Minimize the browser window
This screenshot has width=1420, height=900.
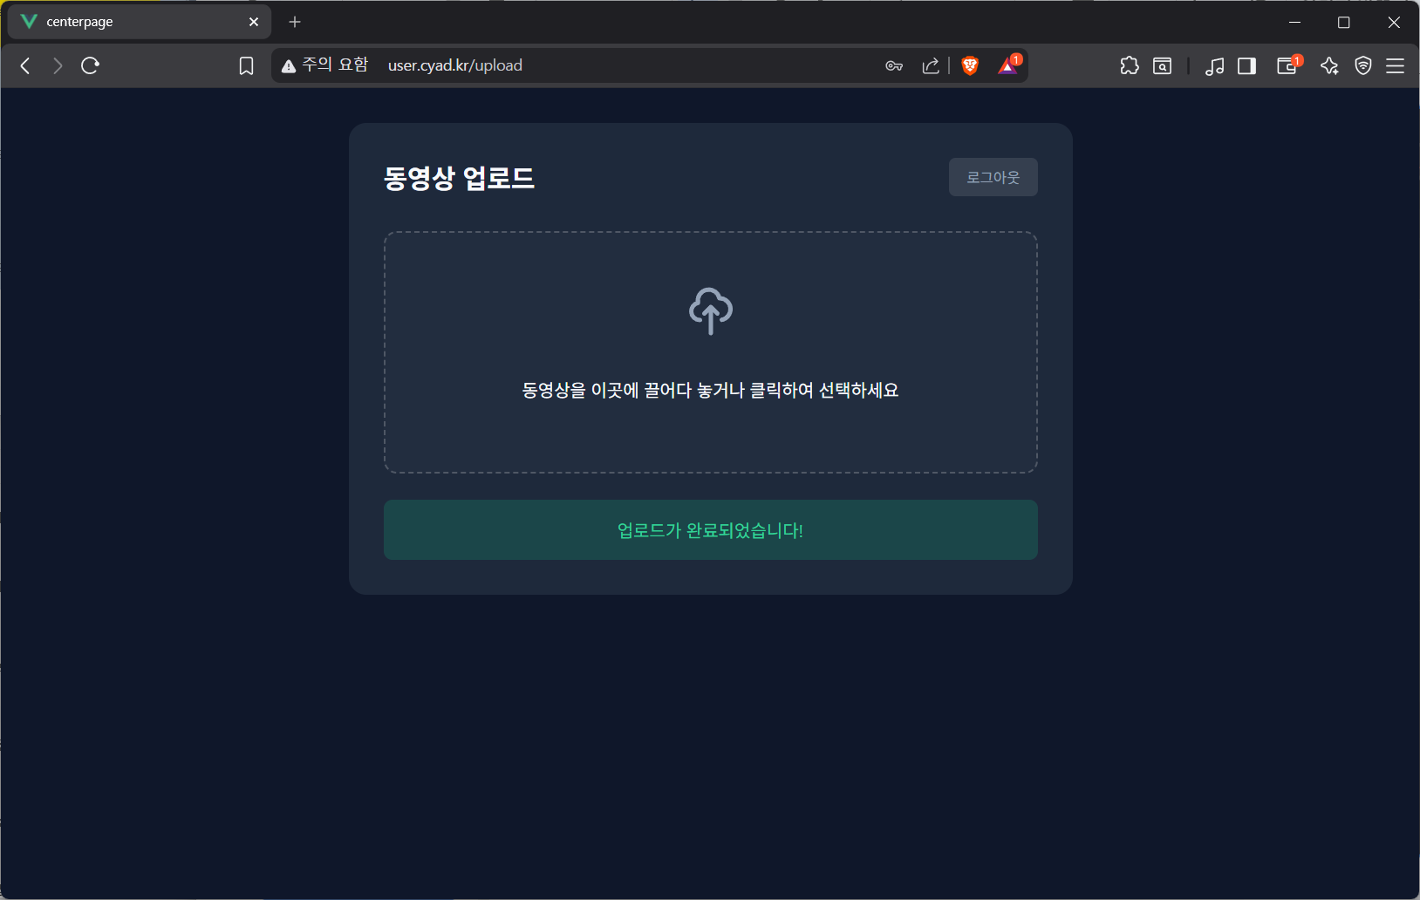click(x=1294, y=22)
